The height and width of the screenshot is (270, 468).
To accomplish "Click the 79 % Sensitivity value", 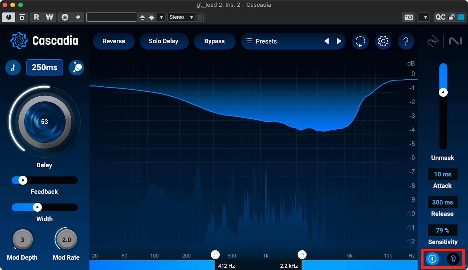I will [443, 230].
